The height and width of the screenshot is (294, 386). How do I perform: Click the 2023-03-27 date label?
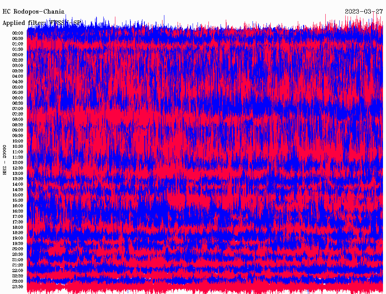point(364,12)
